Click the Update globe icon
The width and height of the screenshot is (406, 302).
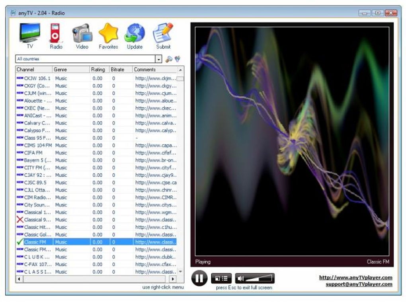click(135, 35)
